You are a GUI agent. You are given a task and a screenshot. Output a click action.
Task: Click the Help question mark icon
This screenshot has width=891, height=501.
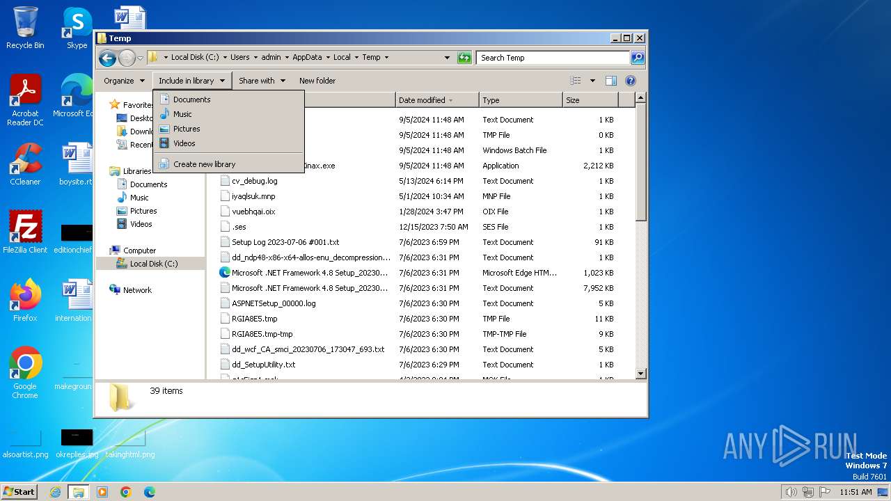(631, 81)
